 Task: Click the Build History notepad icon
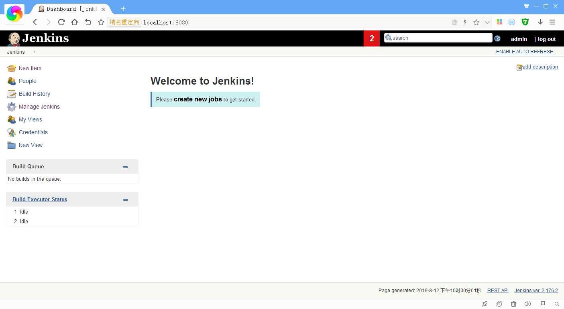coord(12,94)
